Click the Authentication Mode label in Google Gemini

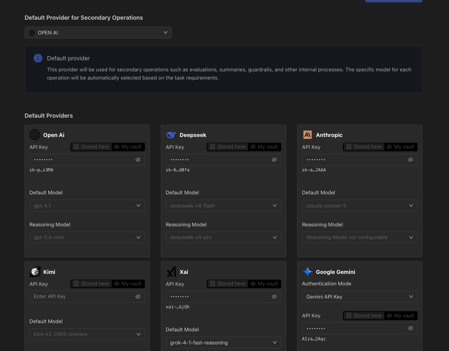click(x=327, y=284)
